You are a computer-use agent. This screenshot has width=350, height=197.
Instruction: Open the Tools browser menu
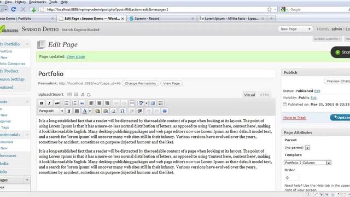[x=53, y=2]
